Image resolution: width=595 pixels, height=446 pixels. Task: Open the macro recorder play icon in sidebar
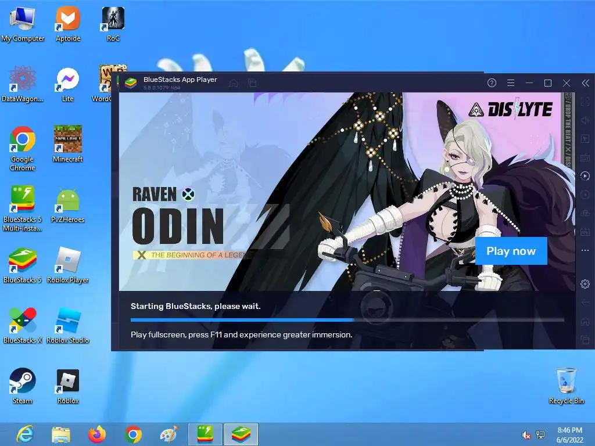[585, 176]
